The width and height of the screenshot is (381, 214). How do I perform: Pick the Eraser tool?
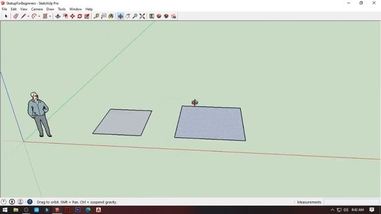[16, 16]
